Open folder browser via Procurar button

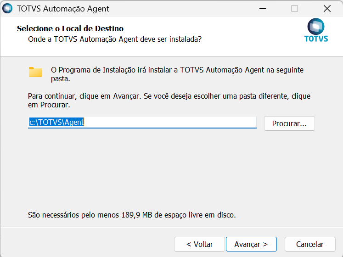(x=289, y=123)
